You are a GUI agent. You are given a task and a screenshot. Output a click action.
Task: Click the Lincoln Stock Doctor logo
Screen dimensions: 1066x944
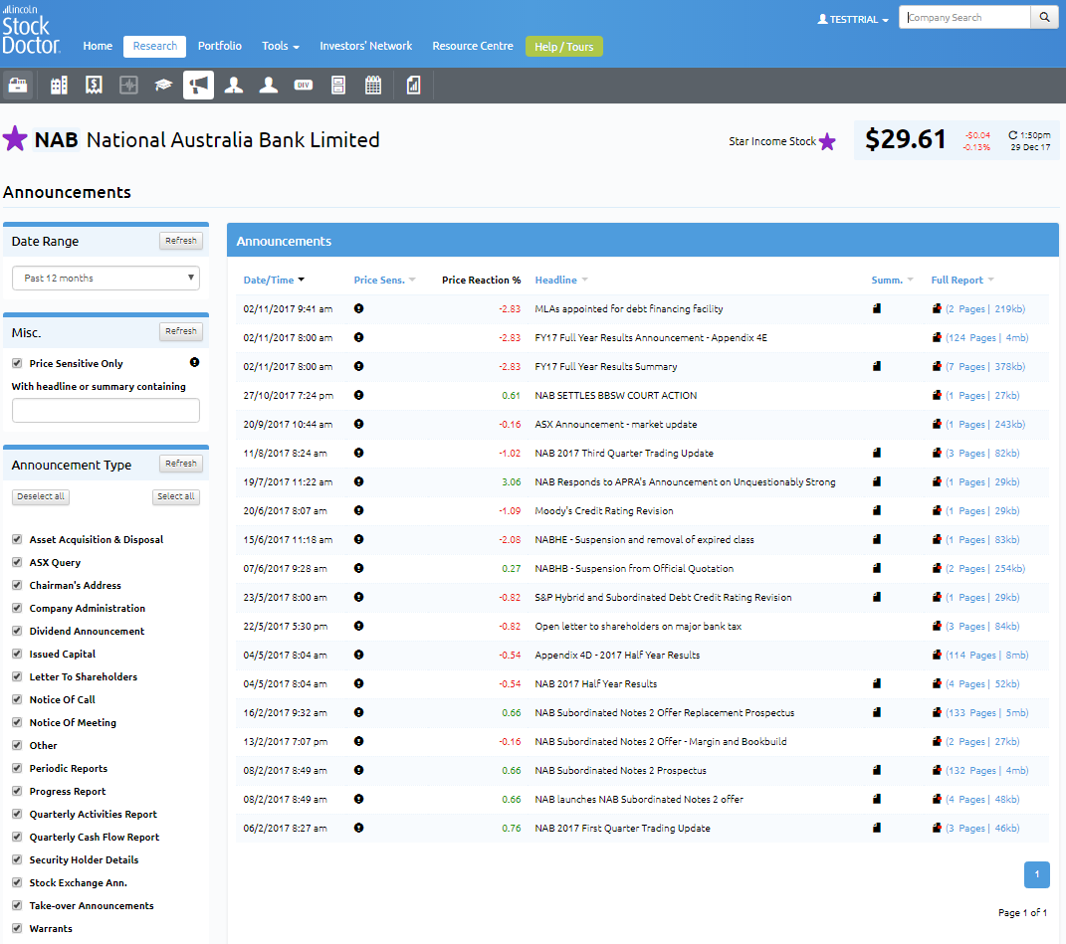point(31,31)
